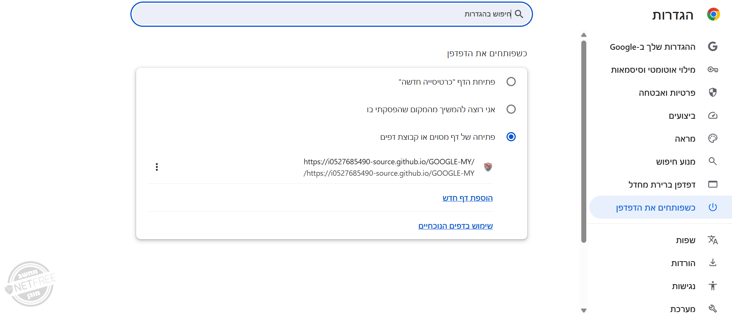Select the continue where you left off option
This screenshot has width=732, height=314.
tap(511, 109)
